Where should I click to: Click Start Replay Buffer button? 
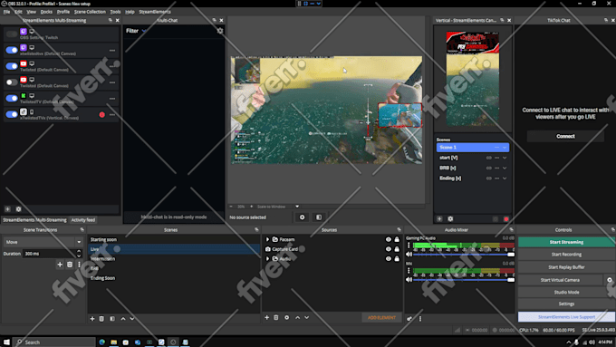[x=566, y=267]
